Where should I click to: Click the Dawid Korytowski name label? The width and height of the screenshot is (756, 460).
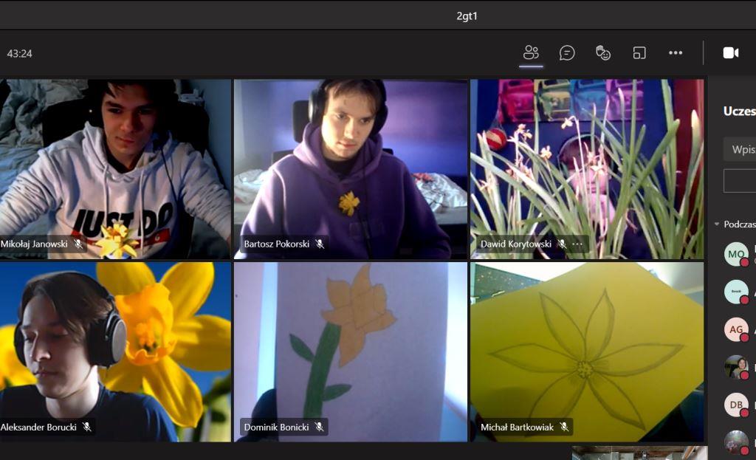(x=515, y=244)
